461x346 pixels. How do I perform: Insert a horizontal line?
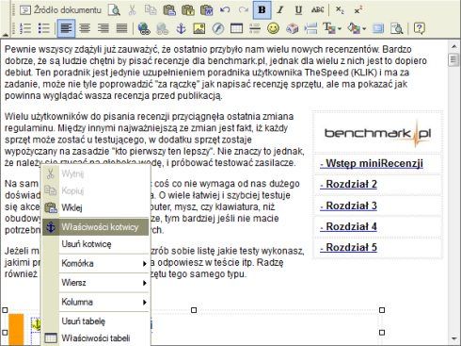pyautogui.click(x=255, y=28)
